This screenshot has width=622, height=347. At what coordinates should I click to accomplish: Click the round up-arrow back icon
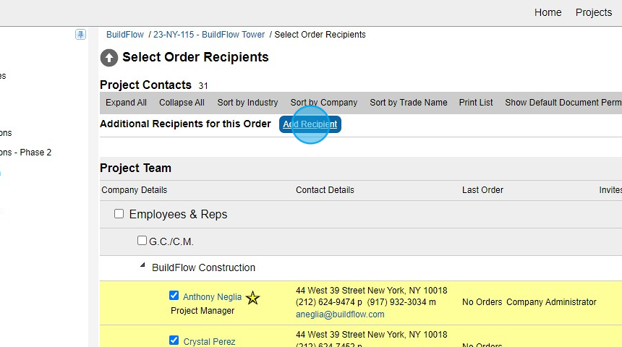(109, 58)
